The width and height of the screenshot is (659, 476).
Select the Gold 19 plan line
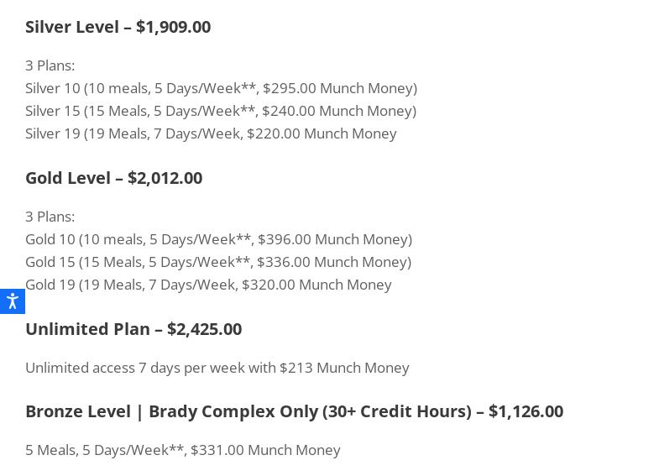208,285
